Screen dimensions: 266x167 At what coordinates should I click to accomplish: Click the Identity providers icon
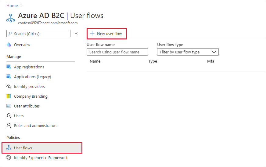(x=9, y=86)
